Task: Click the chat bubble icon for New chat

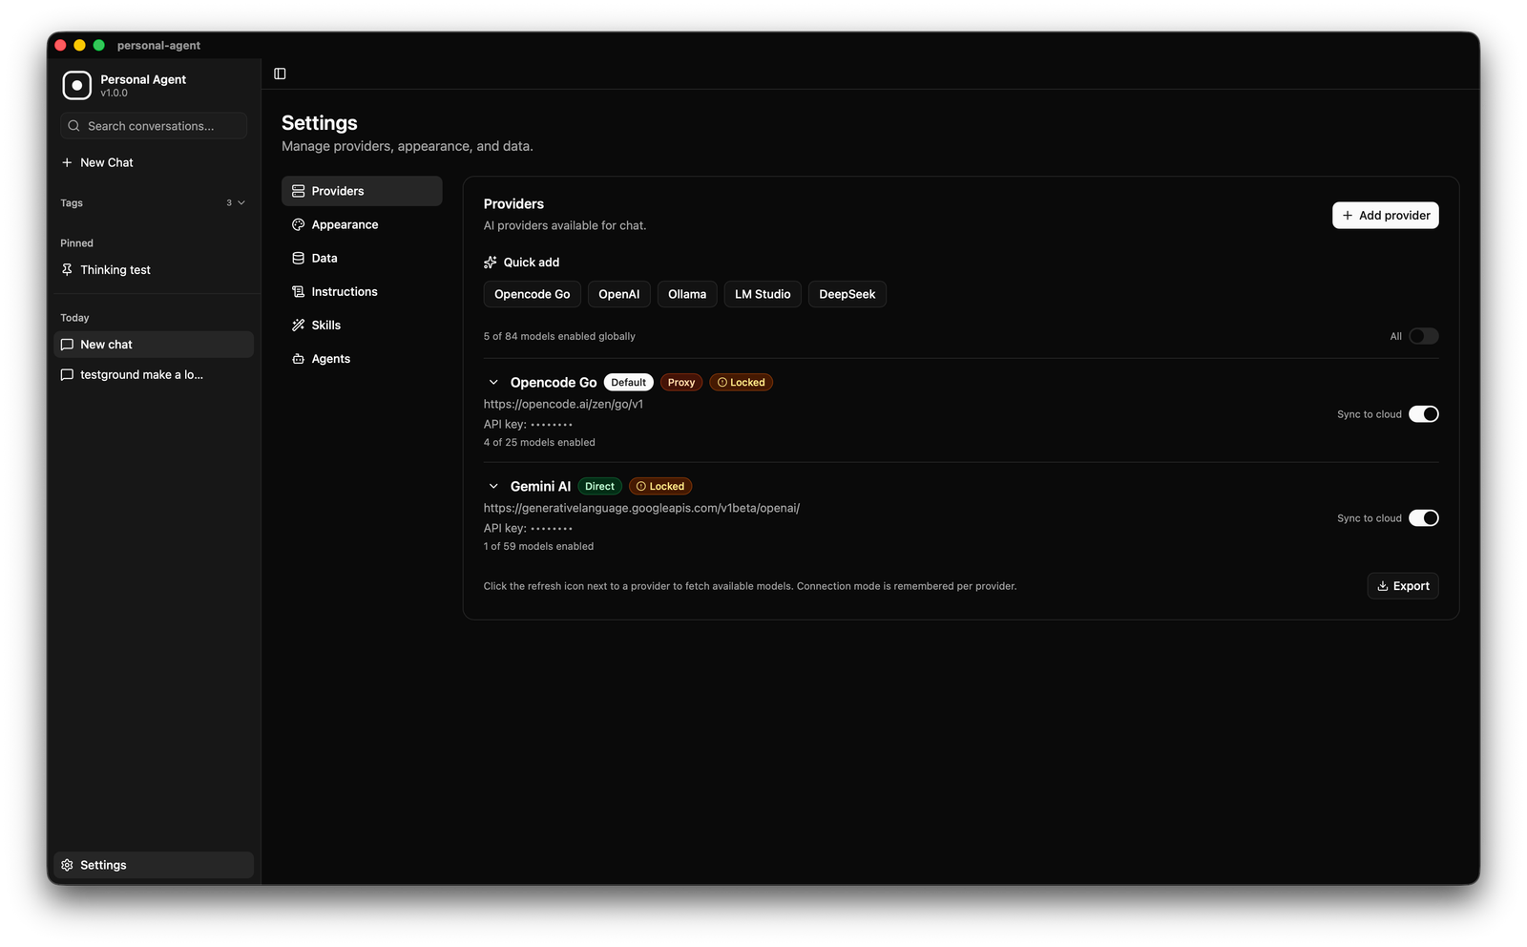Action: click(67, 345)
